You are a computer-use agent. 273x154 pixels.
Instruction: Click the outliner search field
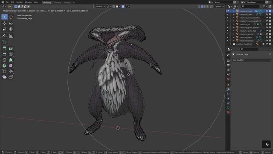click(250, 6)
